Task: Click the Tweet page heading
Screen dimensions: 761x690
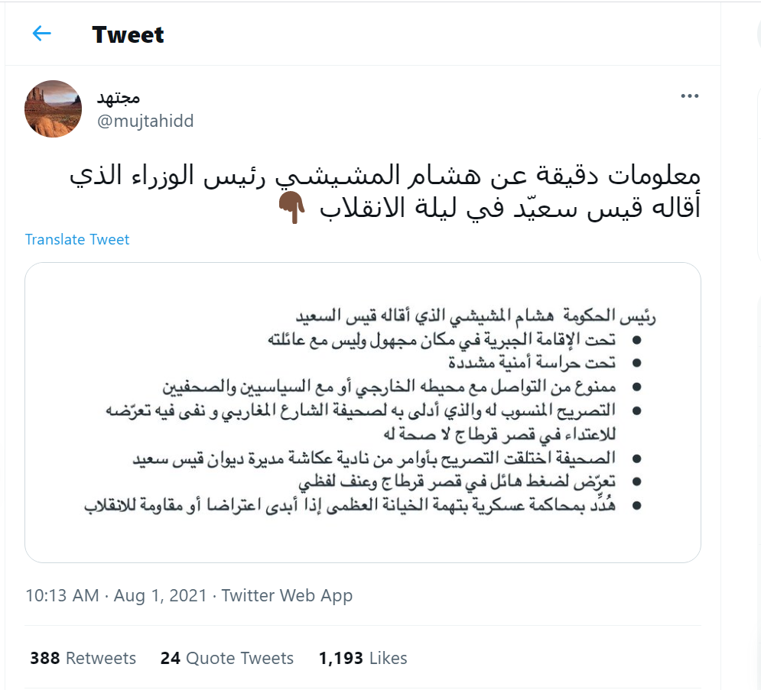Action: pos(128,34)
